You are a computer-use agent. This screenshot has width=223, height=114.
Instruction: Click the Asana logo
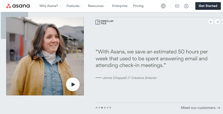pos(18,6)
